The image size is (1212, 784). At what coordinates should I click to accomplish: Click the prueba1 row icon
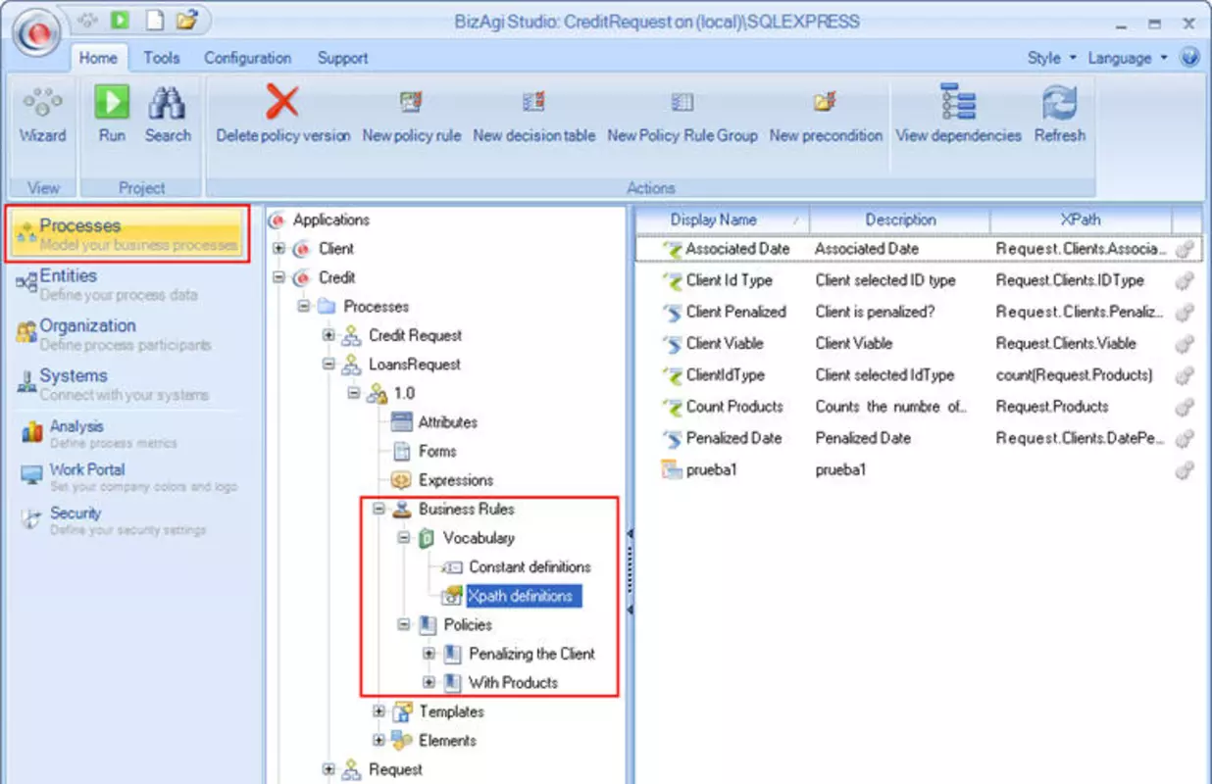(x=672, y=469)
